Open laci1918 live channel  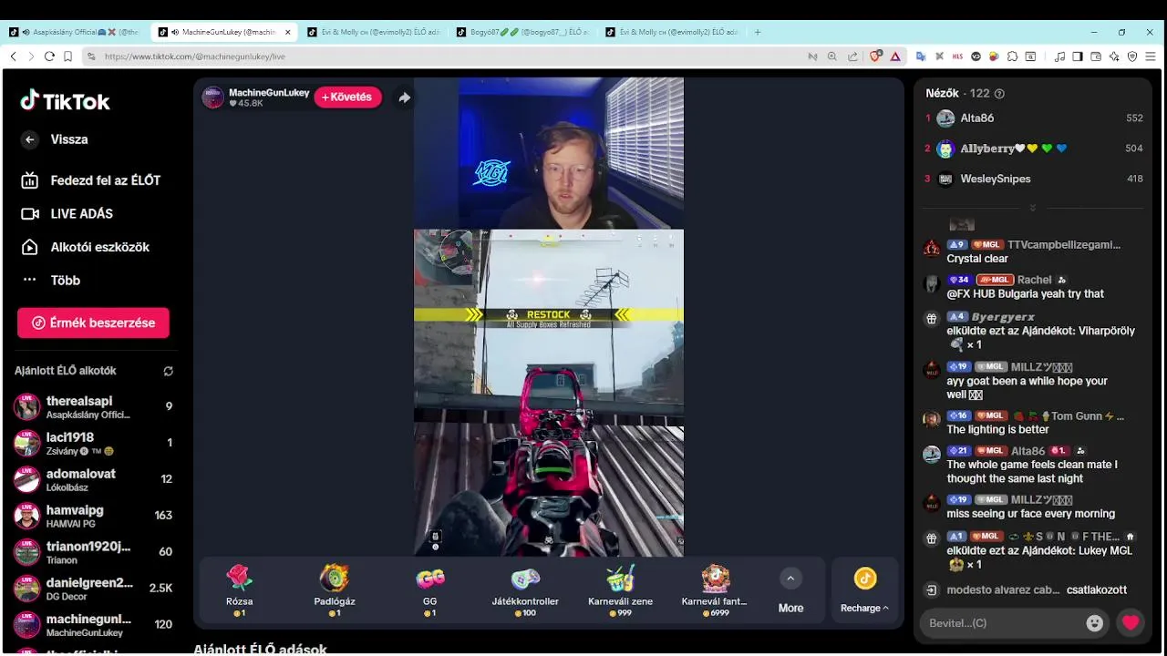[x=93, y=443]
